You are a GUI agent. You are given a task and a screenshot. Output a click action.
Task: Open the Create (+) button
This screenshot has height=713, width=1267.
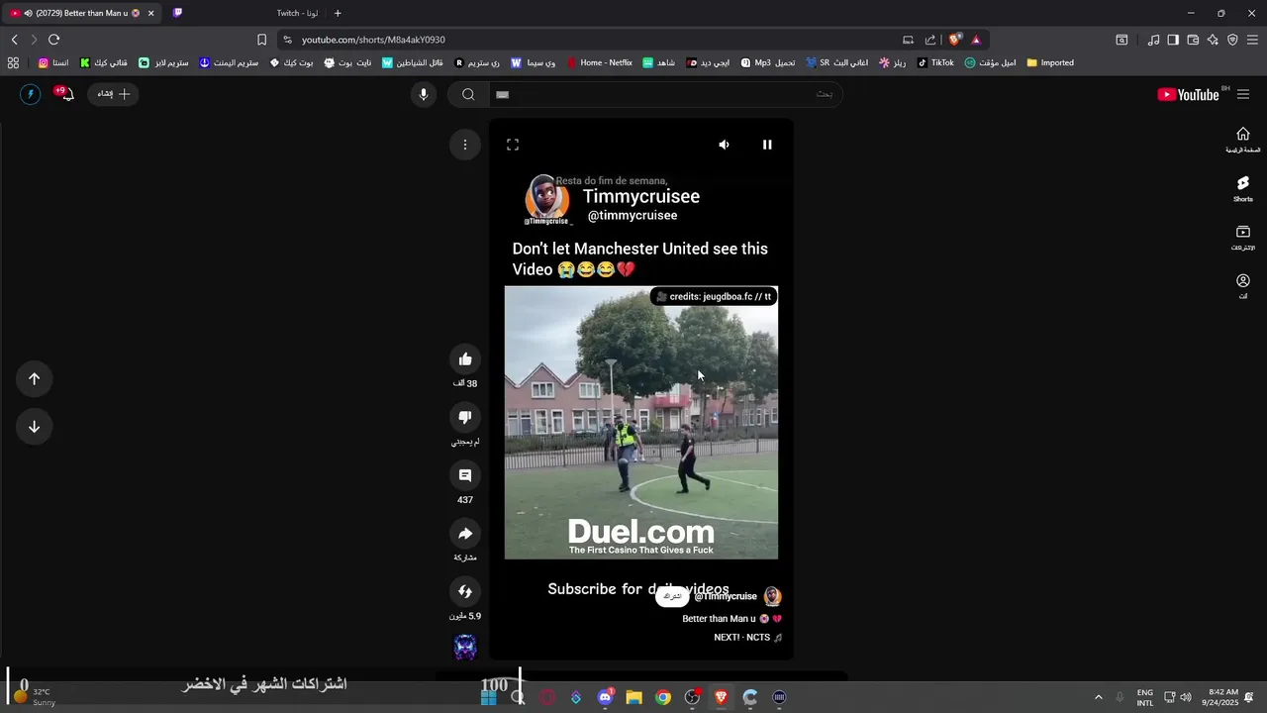point(114,94)
